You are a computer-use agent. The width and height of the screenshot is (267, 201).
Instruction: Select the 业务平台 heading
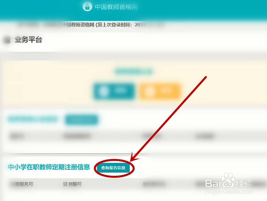pos(28,40)
